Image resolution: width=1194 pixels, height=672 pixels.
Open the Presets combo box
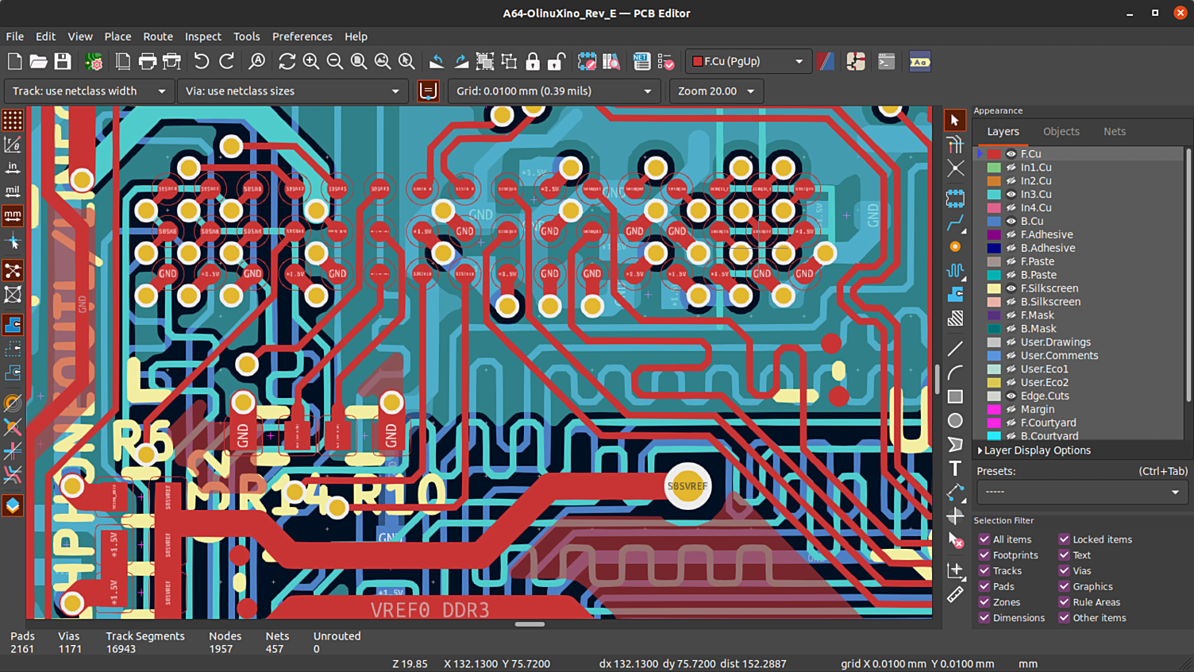(1081, 492)
